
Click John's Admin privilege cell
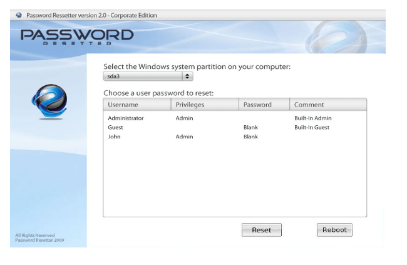click(x=184, y=137)
